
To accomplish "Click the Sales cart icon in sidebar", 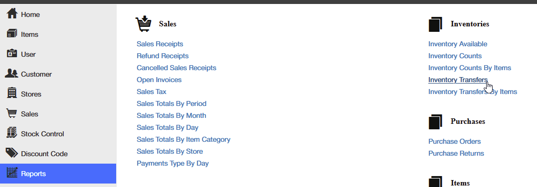I will pyautogui.click(x=12, y=113).
